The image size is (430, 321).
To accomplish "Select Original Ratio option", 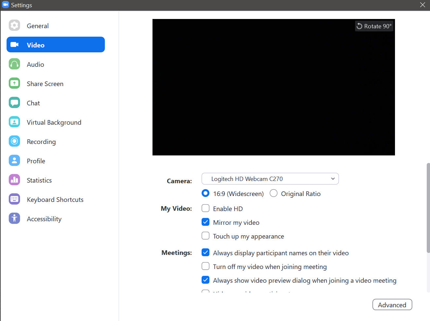I will click(274, 193).
